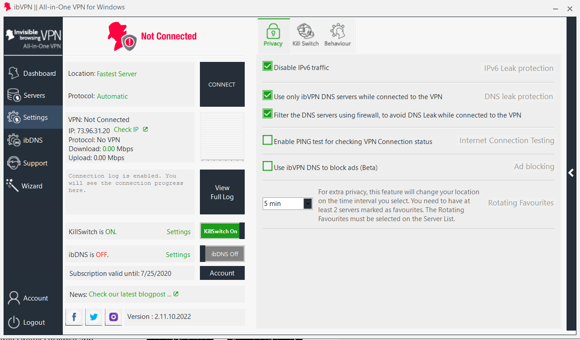The image size is (580, 340).
Task: Change the Automatic protocol setting
Action: click(x=112, y=96)
